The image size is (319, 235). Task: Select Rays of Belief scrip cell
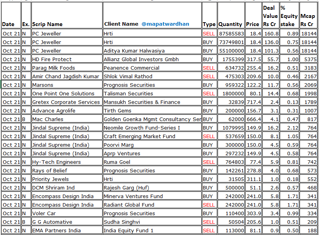[x=67, y=170]
